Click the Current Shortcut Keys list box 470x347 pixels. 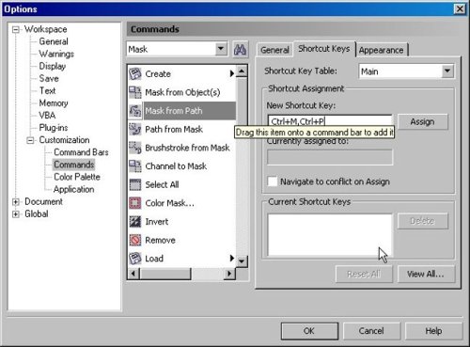point(330,235)
